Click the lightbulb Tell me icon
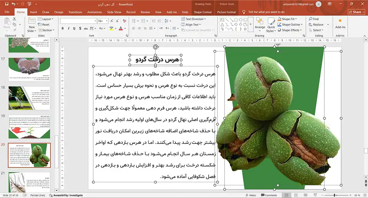Viewport: 368px width, 198px height. coord(244,12)
